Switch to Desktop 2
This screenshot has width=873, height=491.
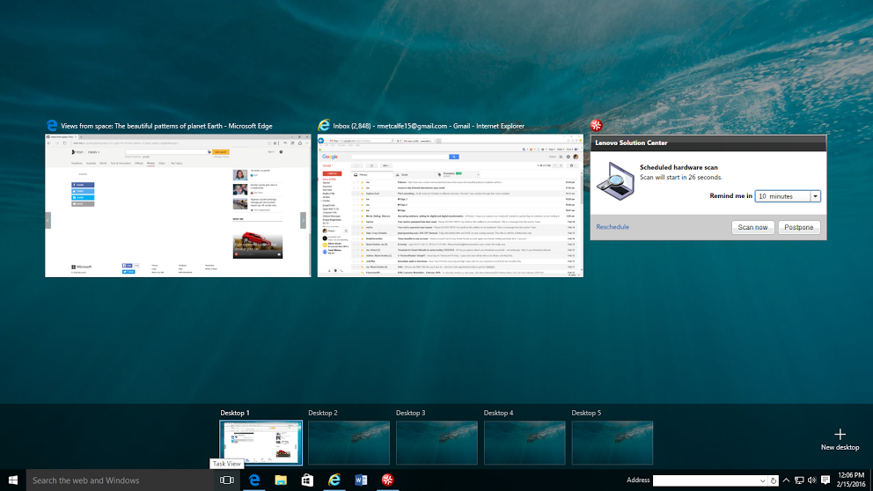click(348, 442)
